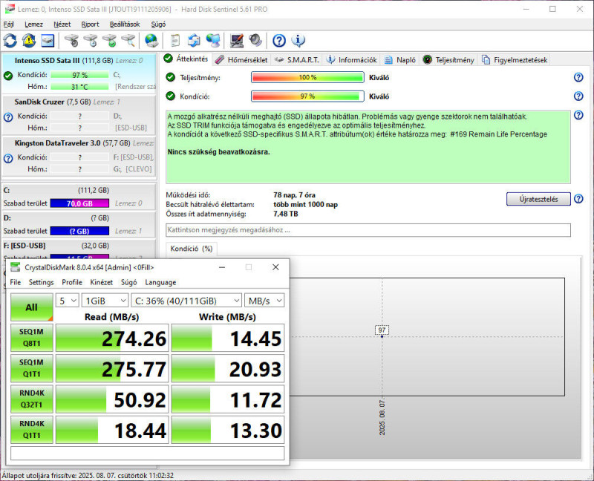Click the send report envelope toolbar icon
594x481 pixels.
(194, 40)
